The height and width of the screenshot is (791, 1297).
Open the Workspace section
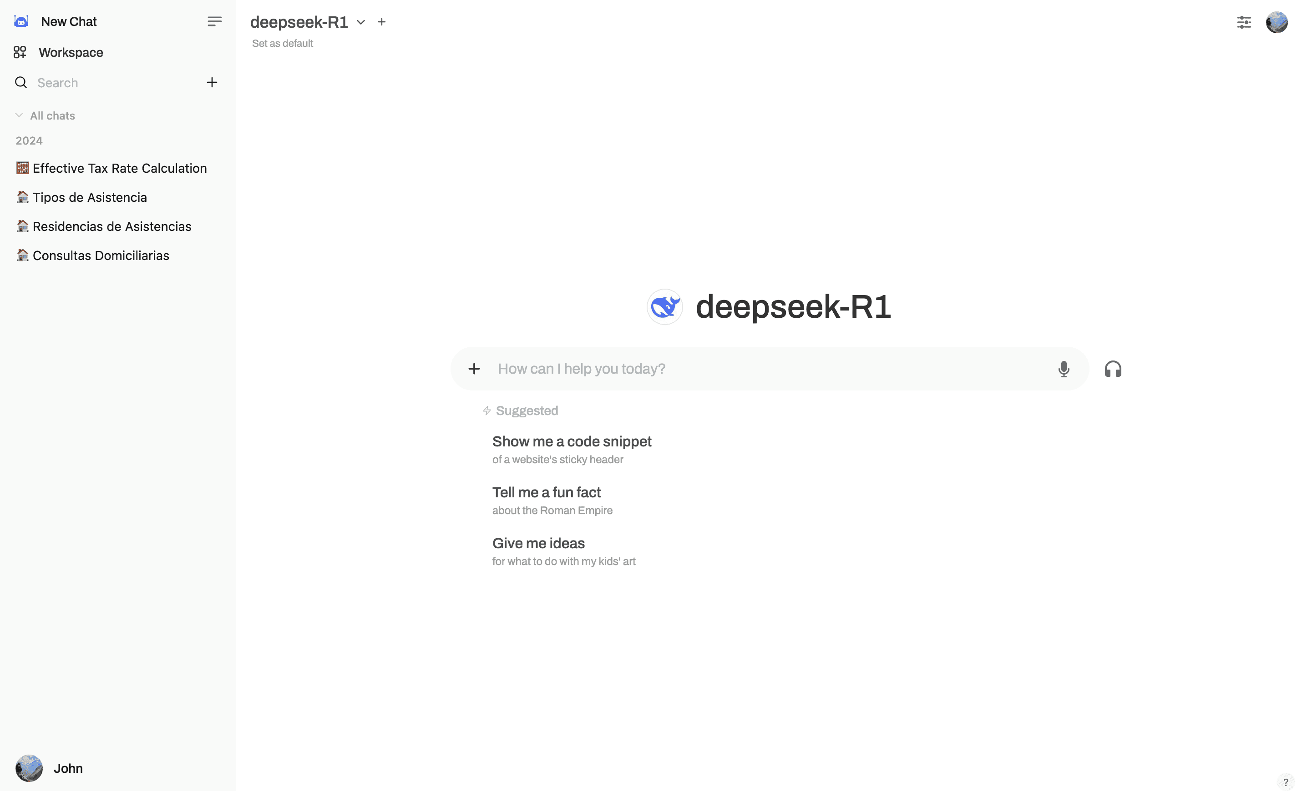[71, 52]
